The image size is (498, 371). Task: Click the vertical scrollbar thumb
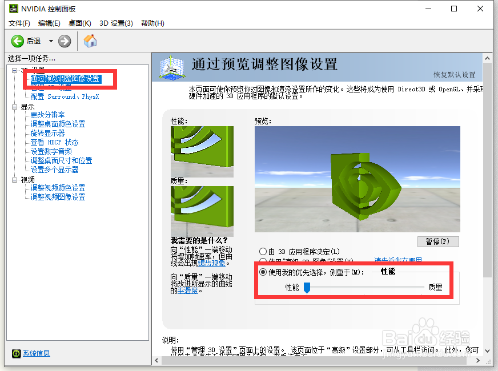coord(487,170)
